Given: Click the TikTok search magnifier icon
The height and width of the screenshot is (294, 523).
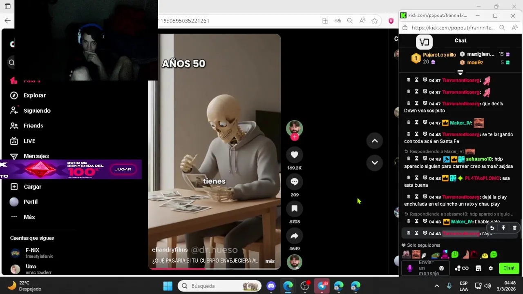Looking at the screenshot, I should tap(11, 62).
